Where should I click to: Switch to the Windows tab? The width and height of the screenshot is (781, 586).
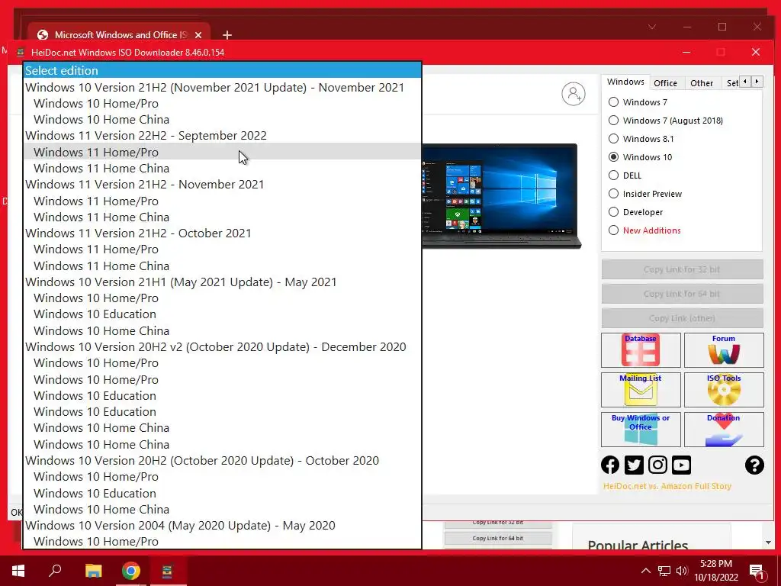[625, 82]
